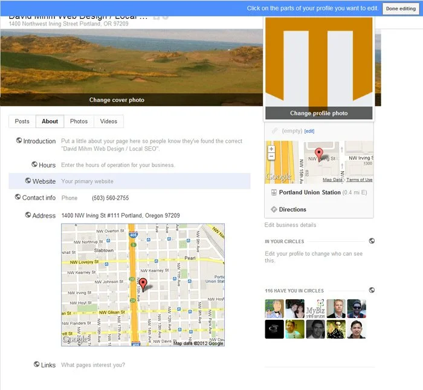Edit the hours of operation field
This screenshot has width=423, height=390.
(118, 165)
